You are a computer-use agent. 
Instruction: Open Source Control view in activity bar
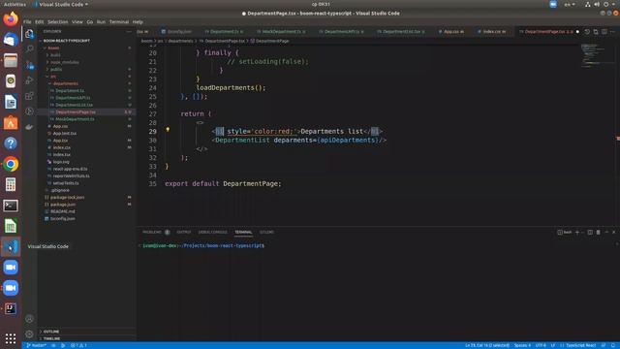[29, 65]
